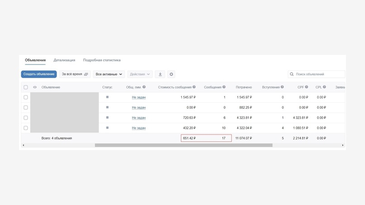Click help icon beside Сообщения header
This screenshot has height=205, width=365.
click(224, 87)
